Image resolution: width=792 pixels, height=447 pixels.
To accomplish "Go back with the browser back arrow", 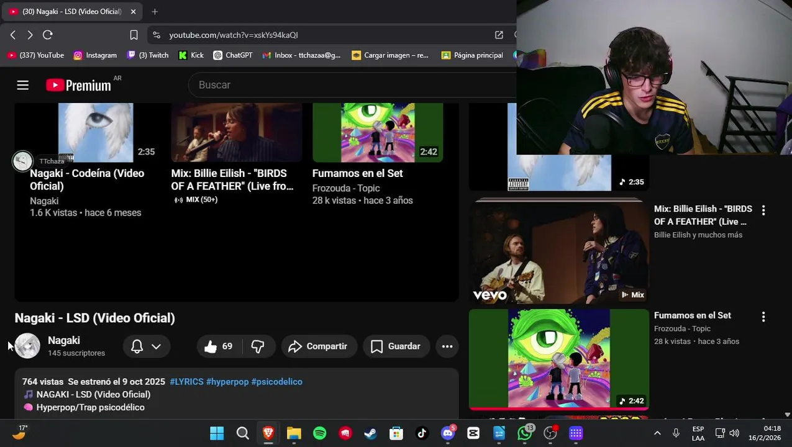I will pyautogui.click(x=13, y=35).
